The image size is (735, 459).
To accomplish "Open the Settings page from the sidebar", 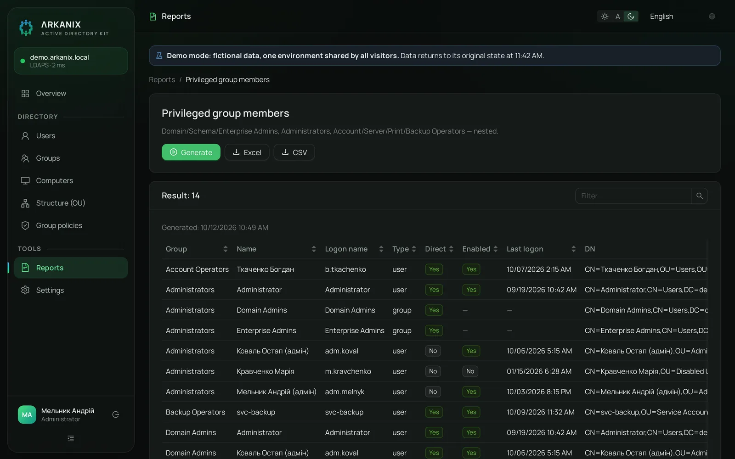I will (71, 290).
